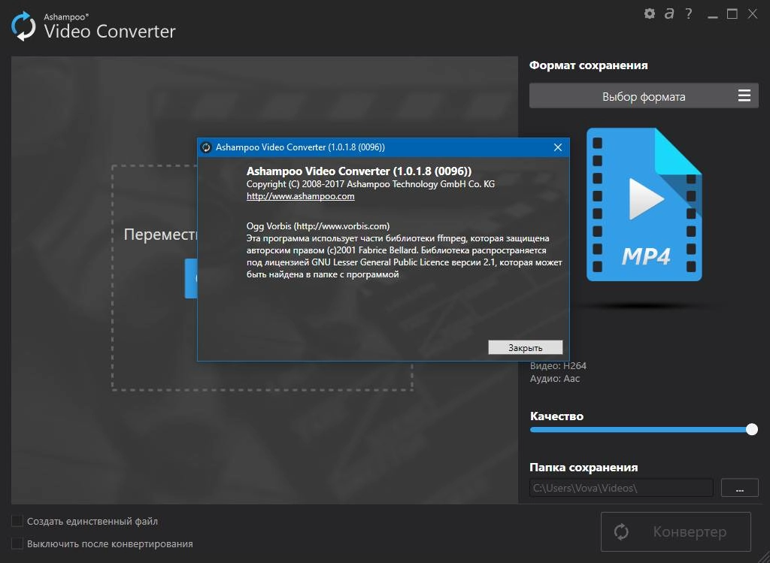Browse for folder with the '...' button

point(740,488)
